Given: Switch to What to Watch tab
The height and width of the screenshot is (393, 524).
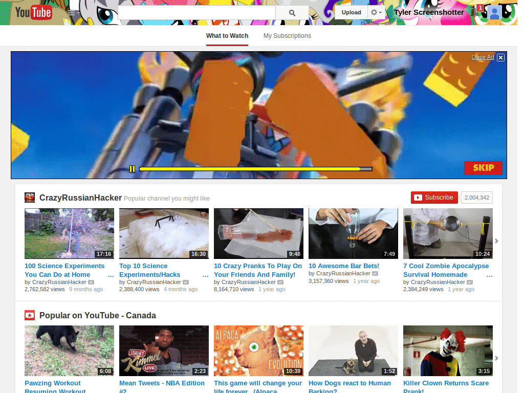Looking at the screenshot, I should 227,36.
